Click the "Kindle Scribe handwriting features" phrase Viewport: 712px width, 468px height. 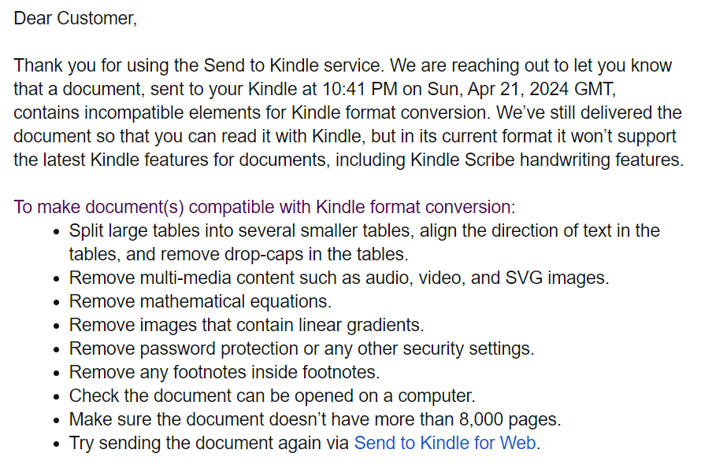click(x=545, y=160)
